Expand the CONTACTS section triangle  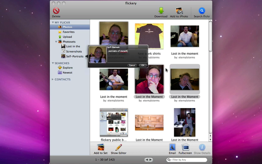(x=53, y=79)
